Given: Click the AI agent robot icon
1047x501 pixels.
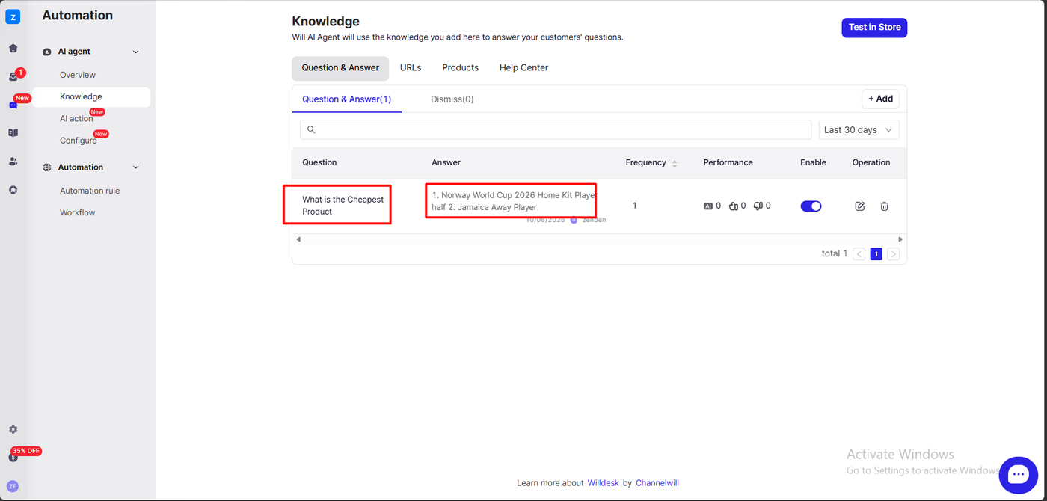Looking at the screenshot, I should click(x=47, y=52).
